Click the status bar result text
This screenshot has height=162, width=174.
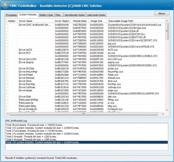pyautogui.click(x=41, y=158)
